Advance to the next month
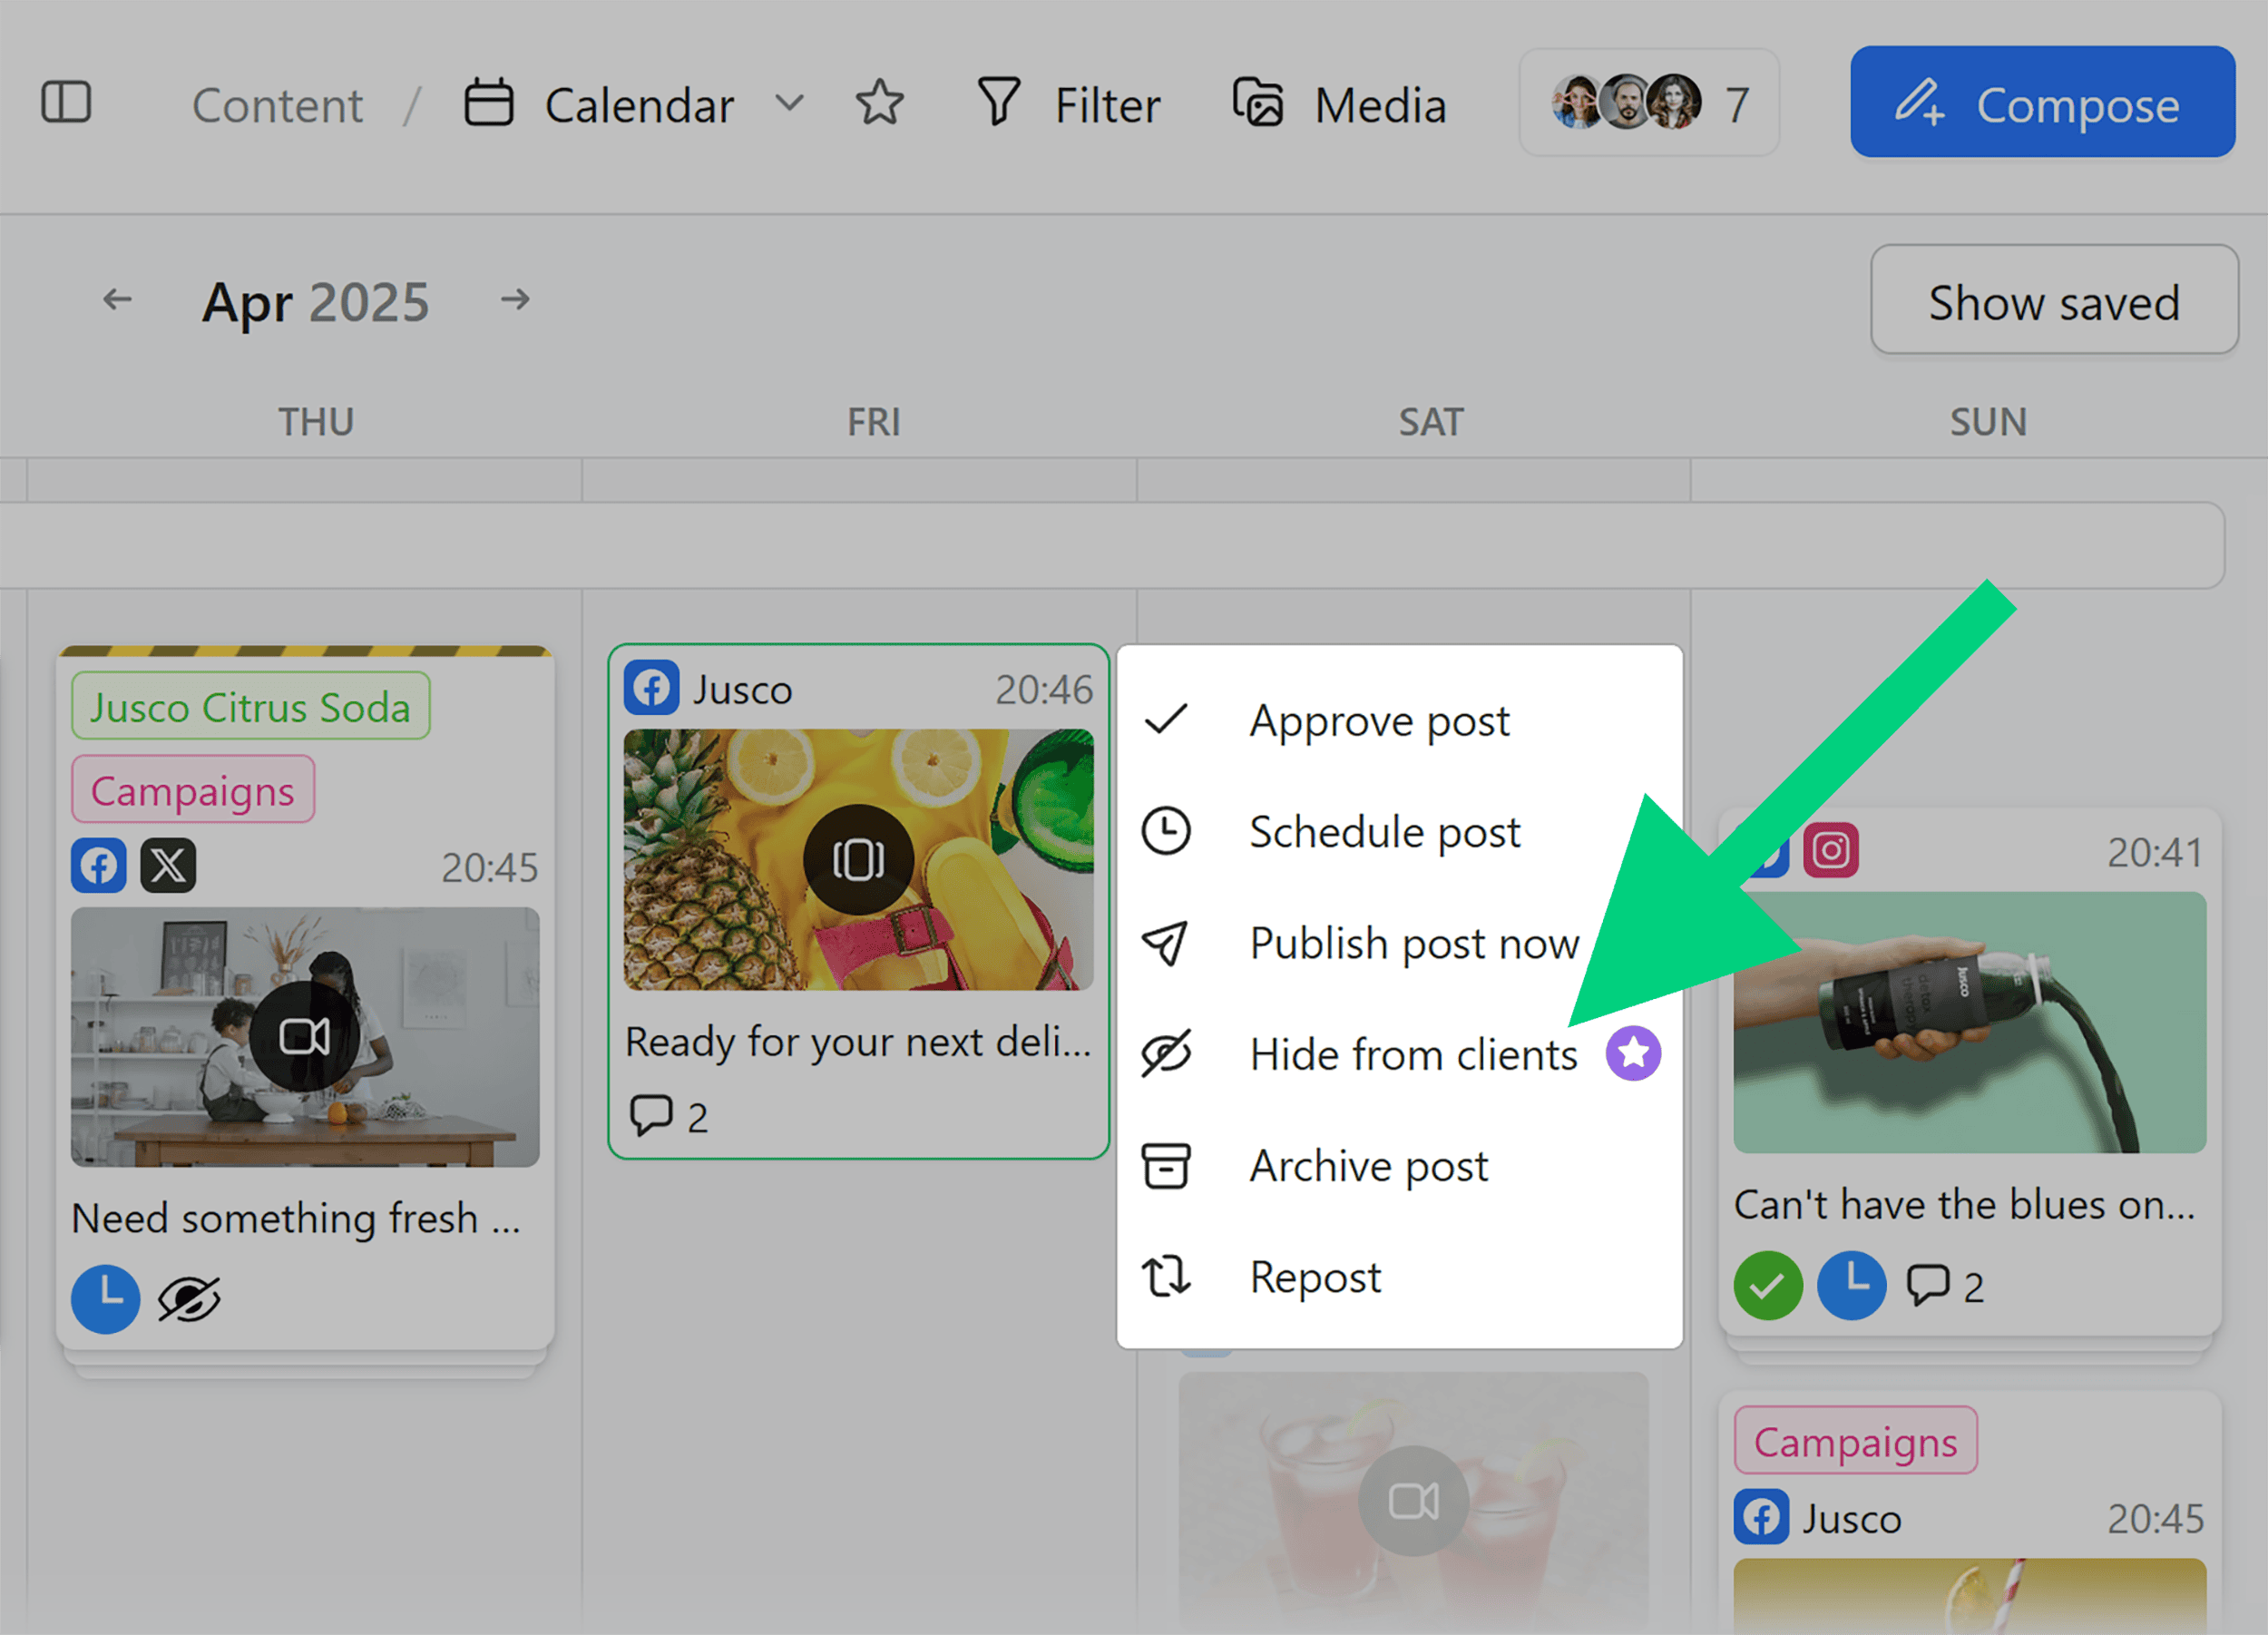The height and width of the screenshot is (1635, 2268). click(516, 300)
